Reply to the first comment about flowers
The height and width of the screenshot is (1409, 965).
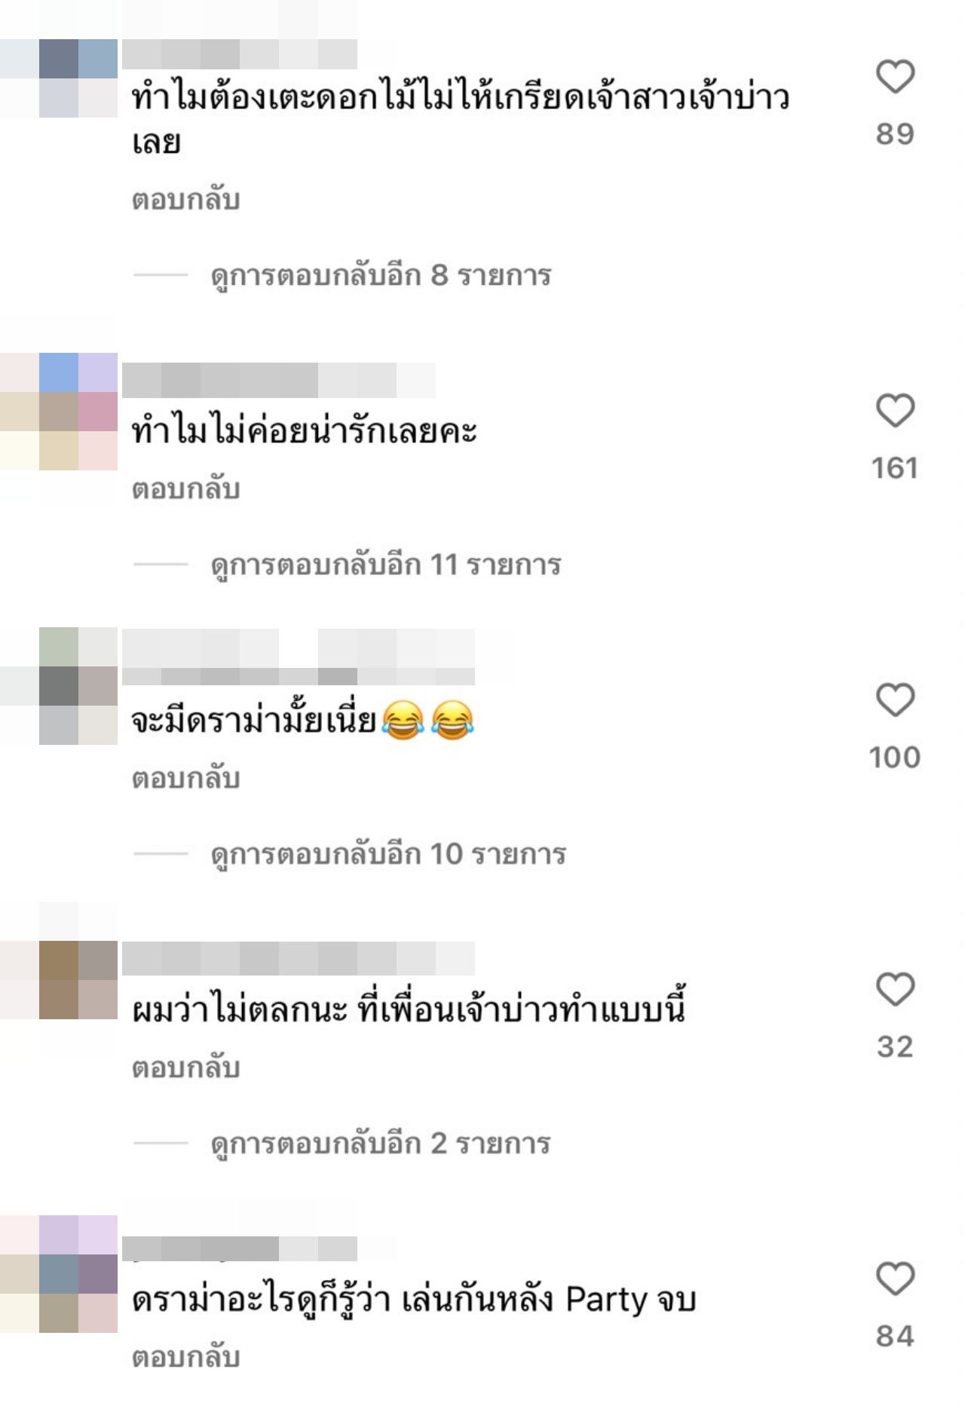(x=186, y=200)
